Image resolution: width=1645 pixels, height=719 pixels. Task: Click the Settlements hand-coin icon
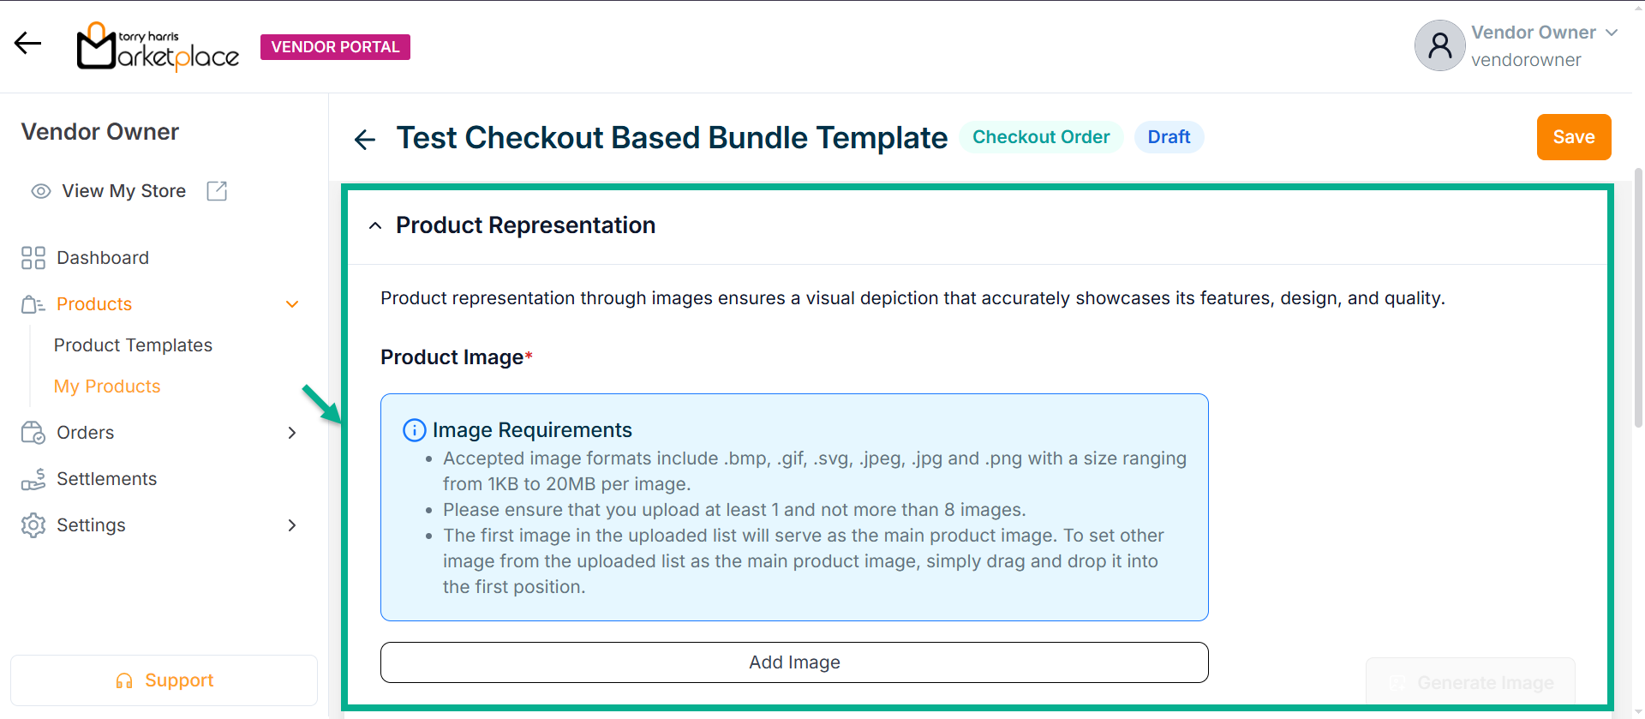[33, 479]
